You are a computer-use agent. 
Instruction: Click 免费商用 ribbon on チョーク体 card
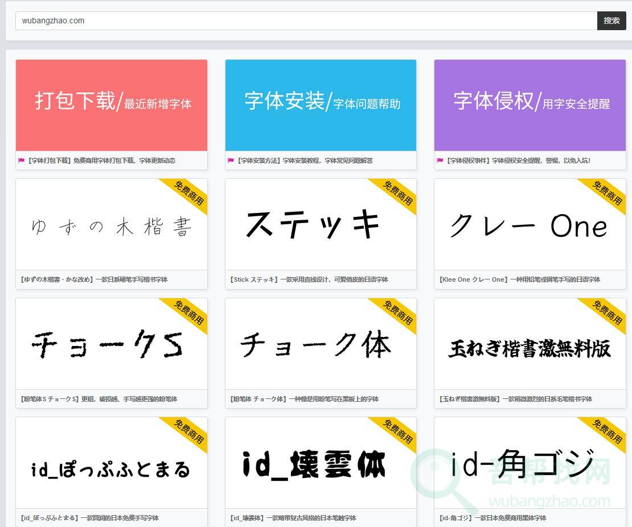pyautogui.click(x=399, y=312)
